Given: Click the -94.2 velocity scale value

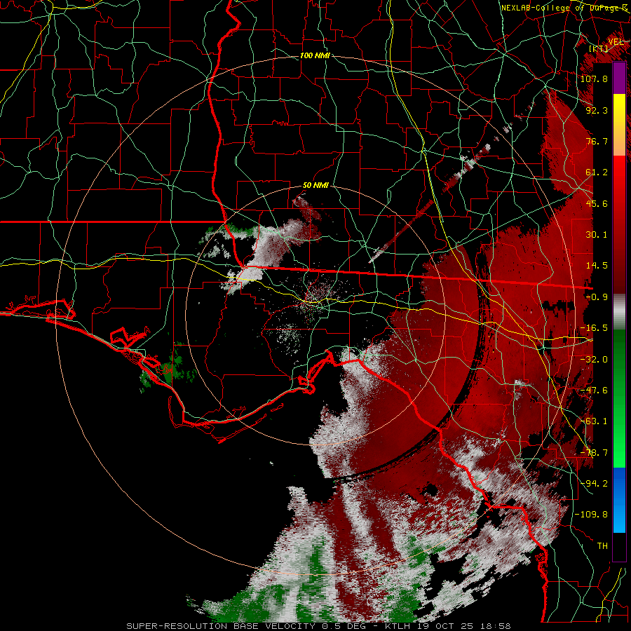Looking at the screenshot, I should 594,484.
